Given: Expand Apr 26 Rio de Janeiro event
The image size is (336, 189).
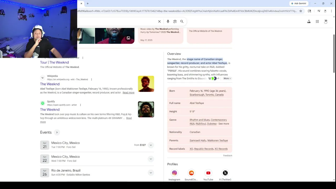Looking at the screenshot, I should pyautogui.click(x=151, y=173).
